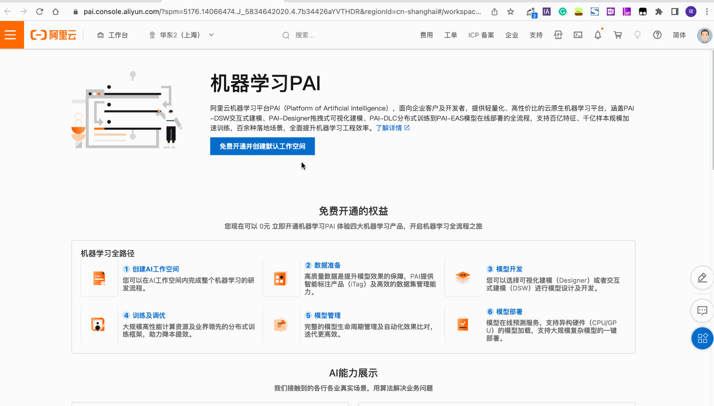Click the 免费开通的权益 heading

[353, 211]
